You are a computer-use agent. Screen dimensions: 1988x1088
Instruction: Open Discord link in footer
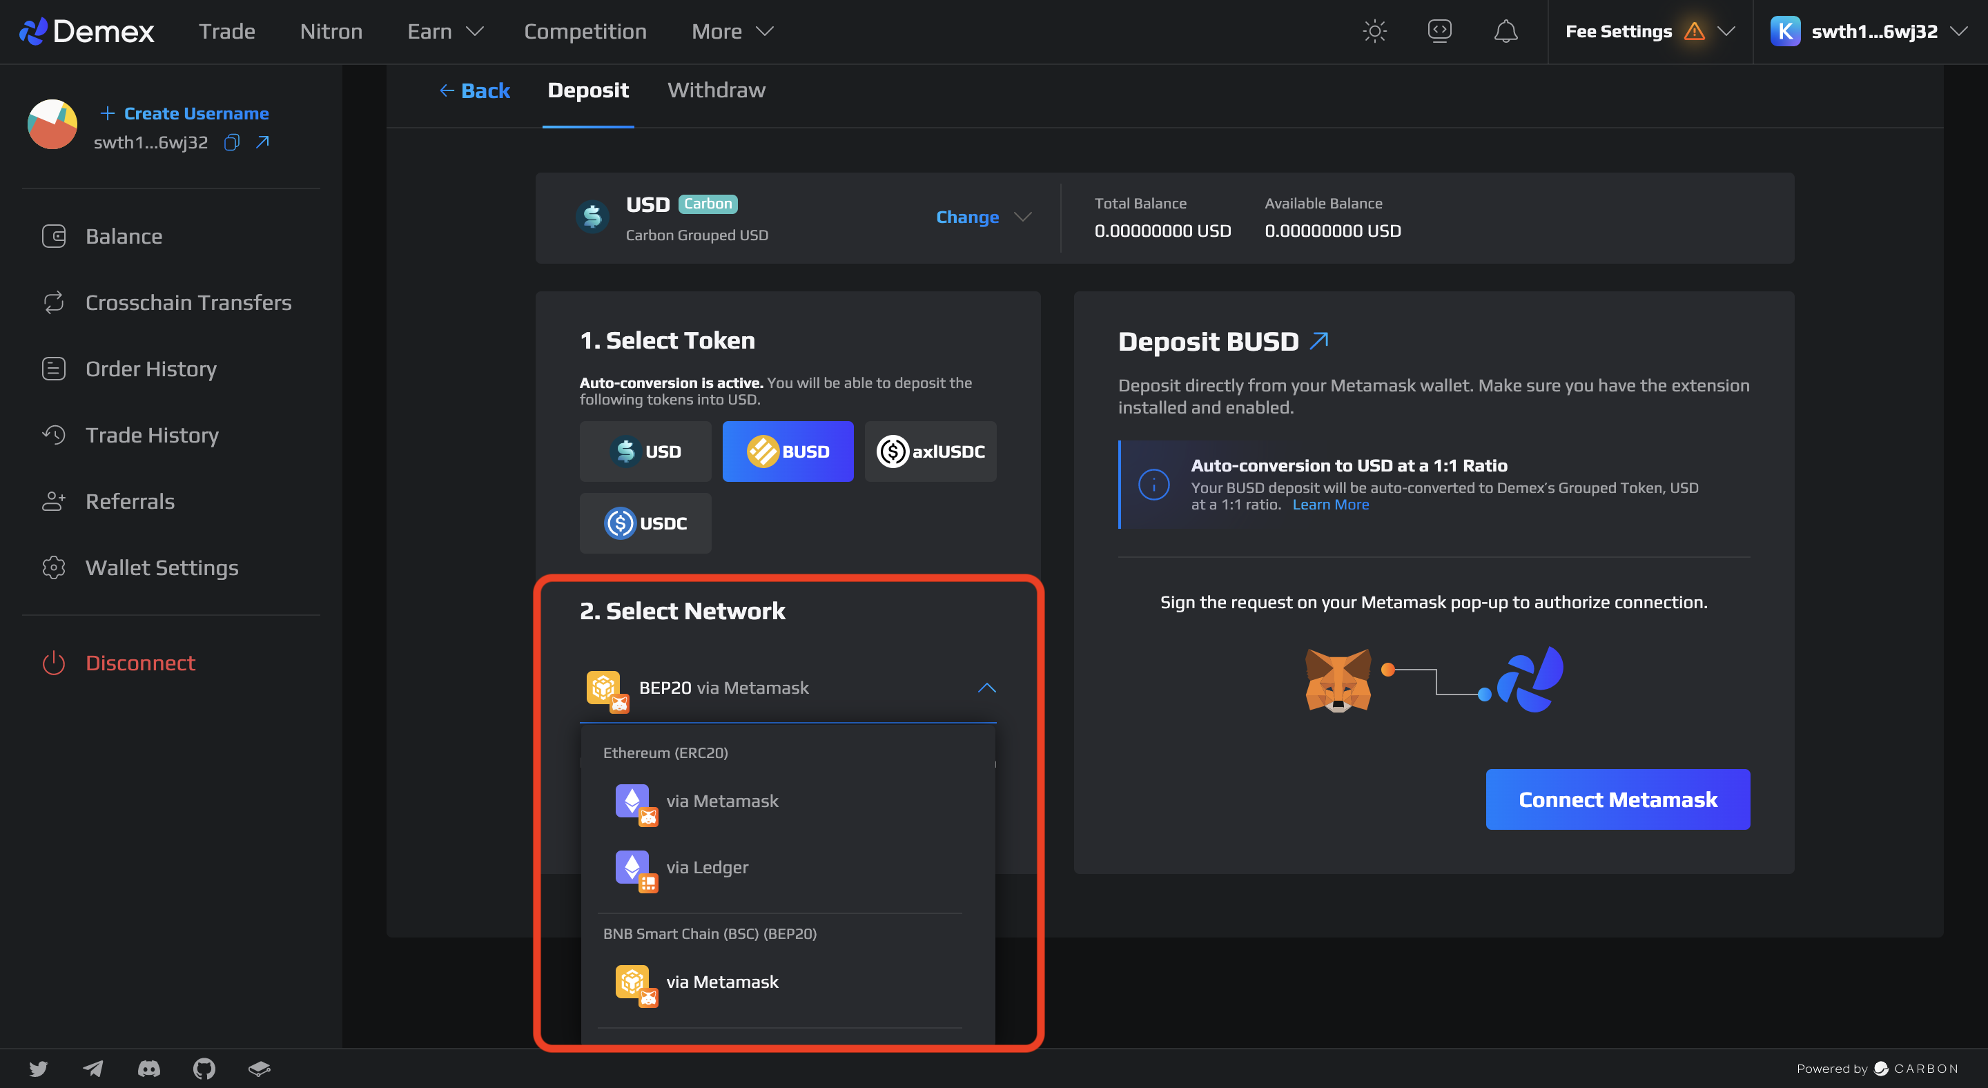(149, 1068)
